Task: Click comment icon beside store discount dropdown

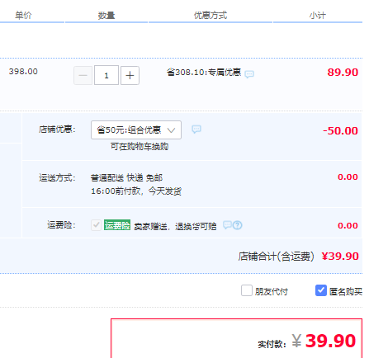Action: 196,130
